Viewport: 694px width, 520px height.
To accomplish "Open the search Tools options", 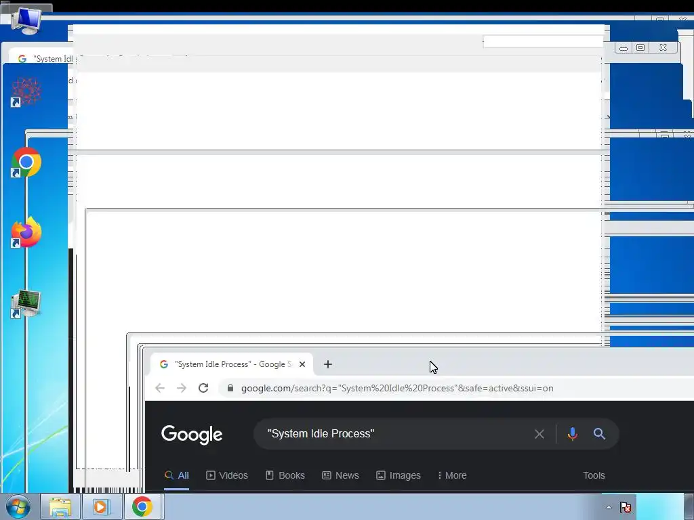I will [594, 476].
